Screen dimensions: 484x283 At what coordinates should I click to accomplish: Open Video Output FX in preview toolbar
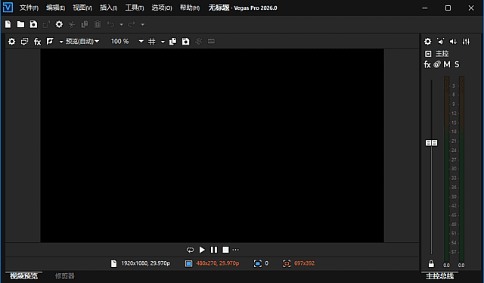coord(37,42)
